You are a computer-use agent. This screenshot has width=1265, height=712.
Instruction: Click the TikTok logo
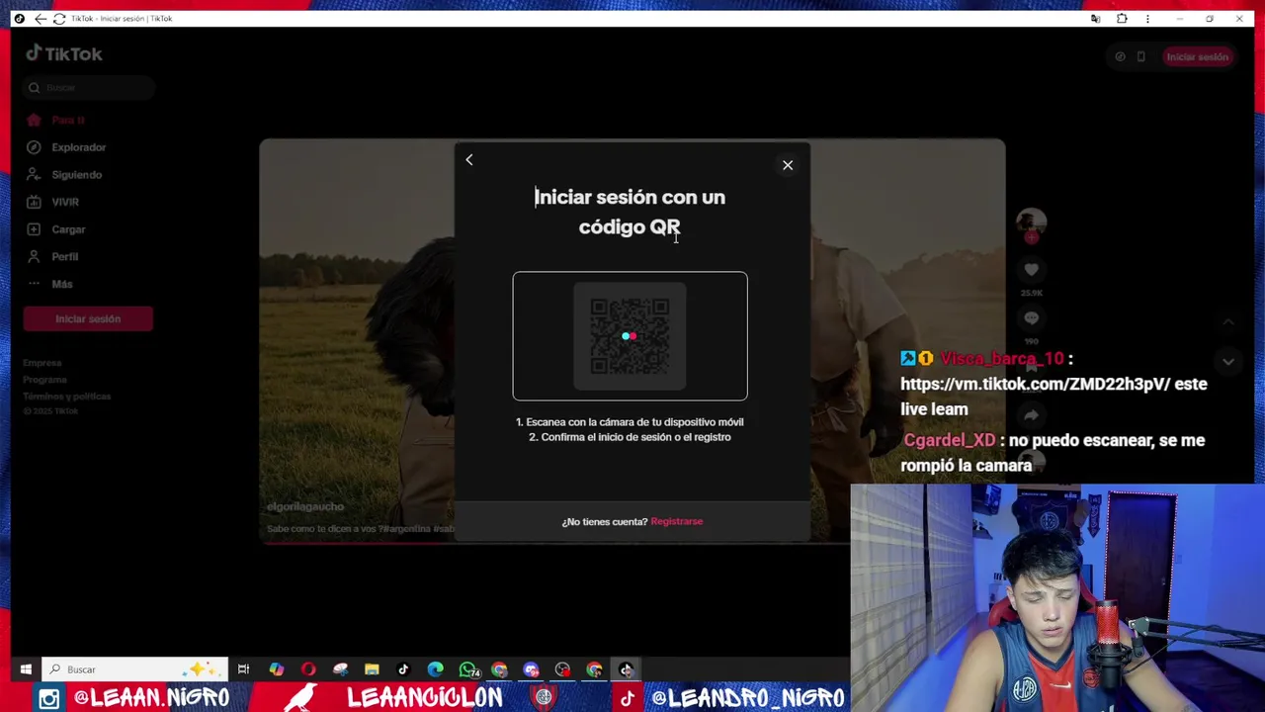(64, 53)
